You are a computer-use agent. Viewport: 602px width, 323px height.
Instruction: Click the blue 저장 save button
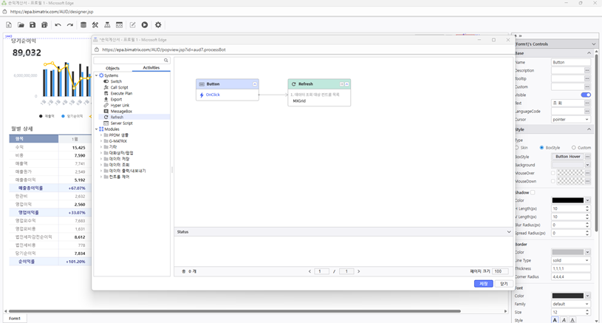(482, 284)
